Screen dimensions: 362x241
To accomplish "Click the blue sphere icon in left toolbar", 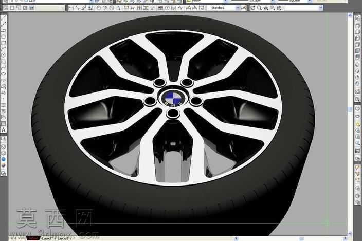I will (4, 159).
